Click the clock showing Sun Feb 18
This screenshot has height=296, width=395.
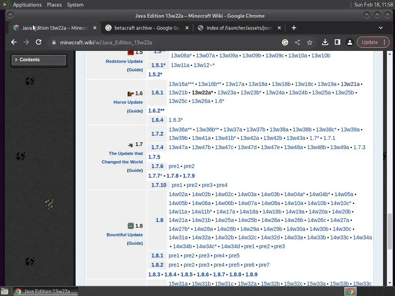[x=373, y=5]
